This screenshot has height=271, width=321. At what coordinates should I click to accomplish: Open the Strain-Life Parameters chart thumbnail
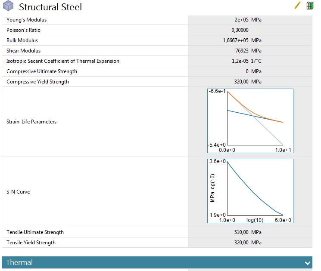250,122
